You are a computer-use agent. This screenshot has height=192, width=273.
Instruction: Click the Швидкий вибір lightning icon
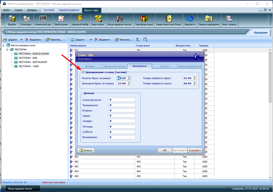click(x=80, y=20)
